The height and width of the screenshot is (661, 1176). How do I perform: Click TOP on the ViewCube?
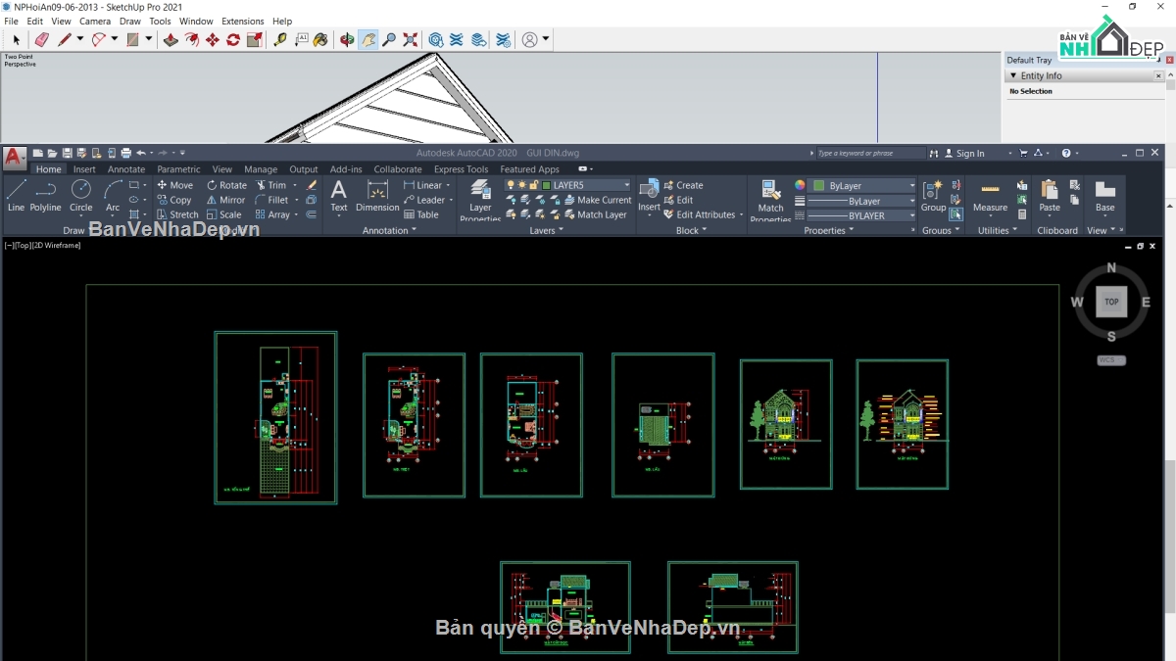[x=1111, y=302]
